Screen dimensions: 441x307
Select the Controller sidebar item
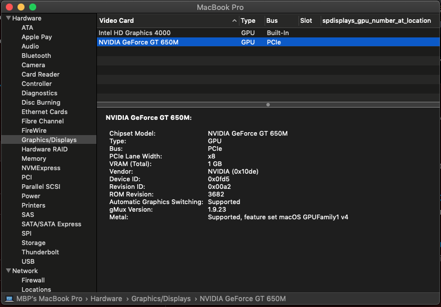(x=37, y=84)
